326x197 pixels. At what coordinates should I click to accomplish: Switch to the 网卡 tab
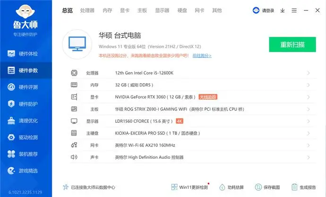199,10
